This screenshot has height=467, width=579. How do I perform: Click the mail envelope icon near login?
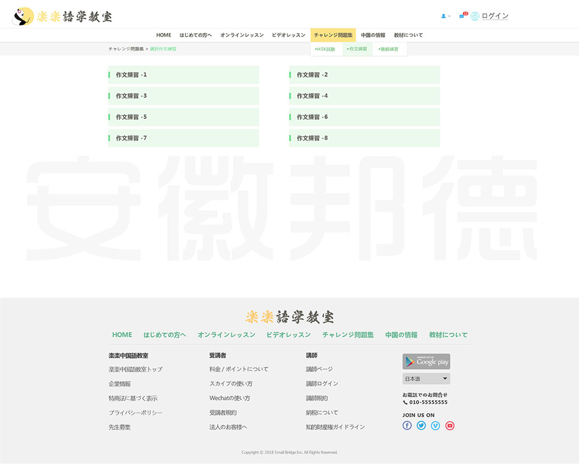[x=475, y=16]
